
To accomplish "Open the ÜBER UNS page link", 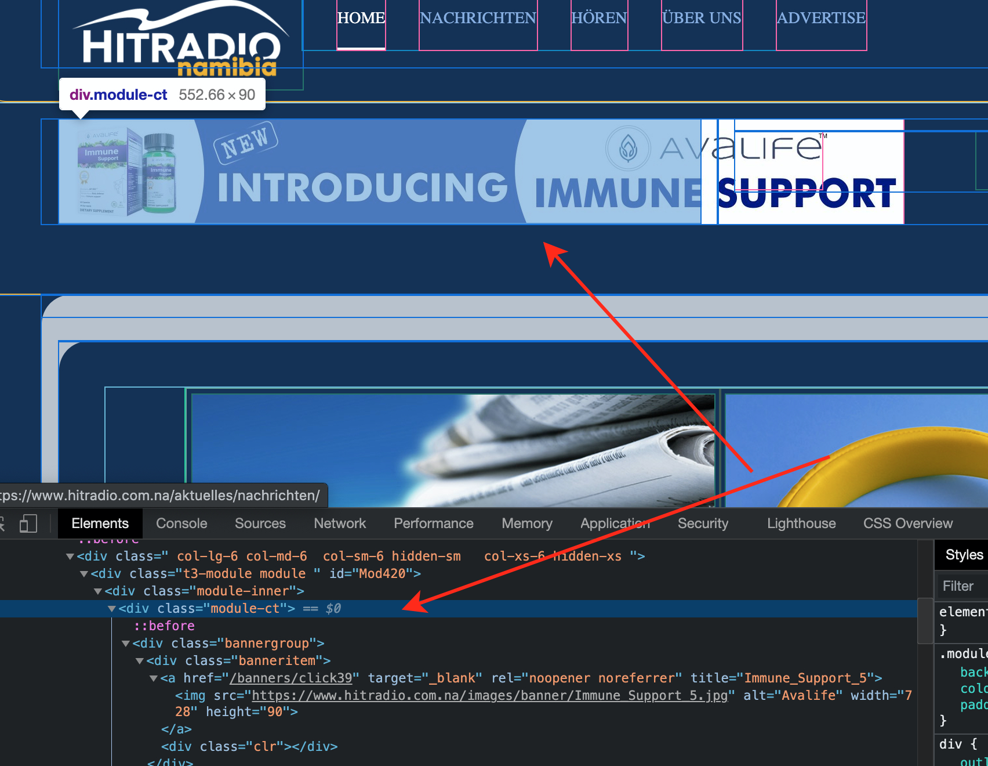I will [x=702, y=19].
